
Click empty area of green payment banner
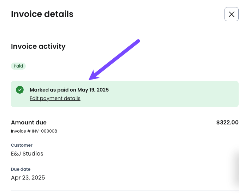click(x=168, y=94)
